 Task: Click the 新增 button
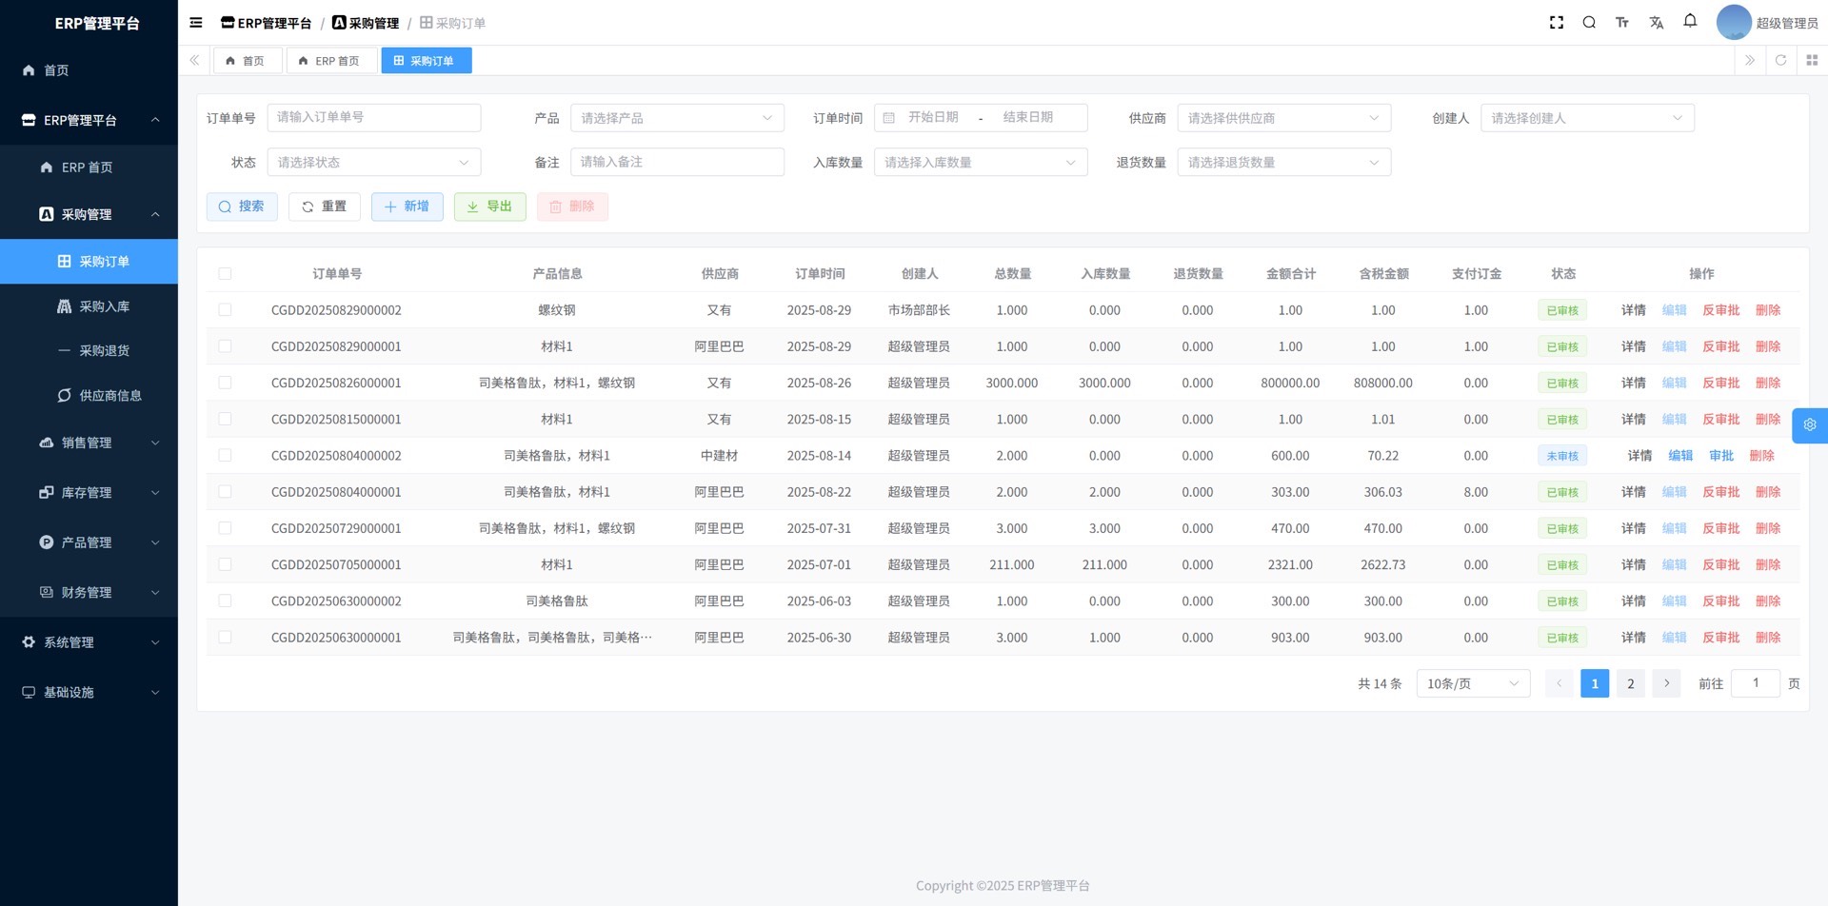click(407, 207)
